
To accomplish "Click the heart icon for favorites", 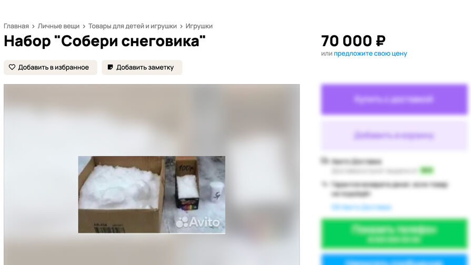I will [12, 67].
